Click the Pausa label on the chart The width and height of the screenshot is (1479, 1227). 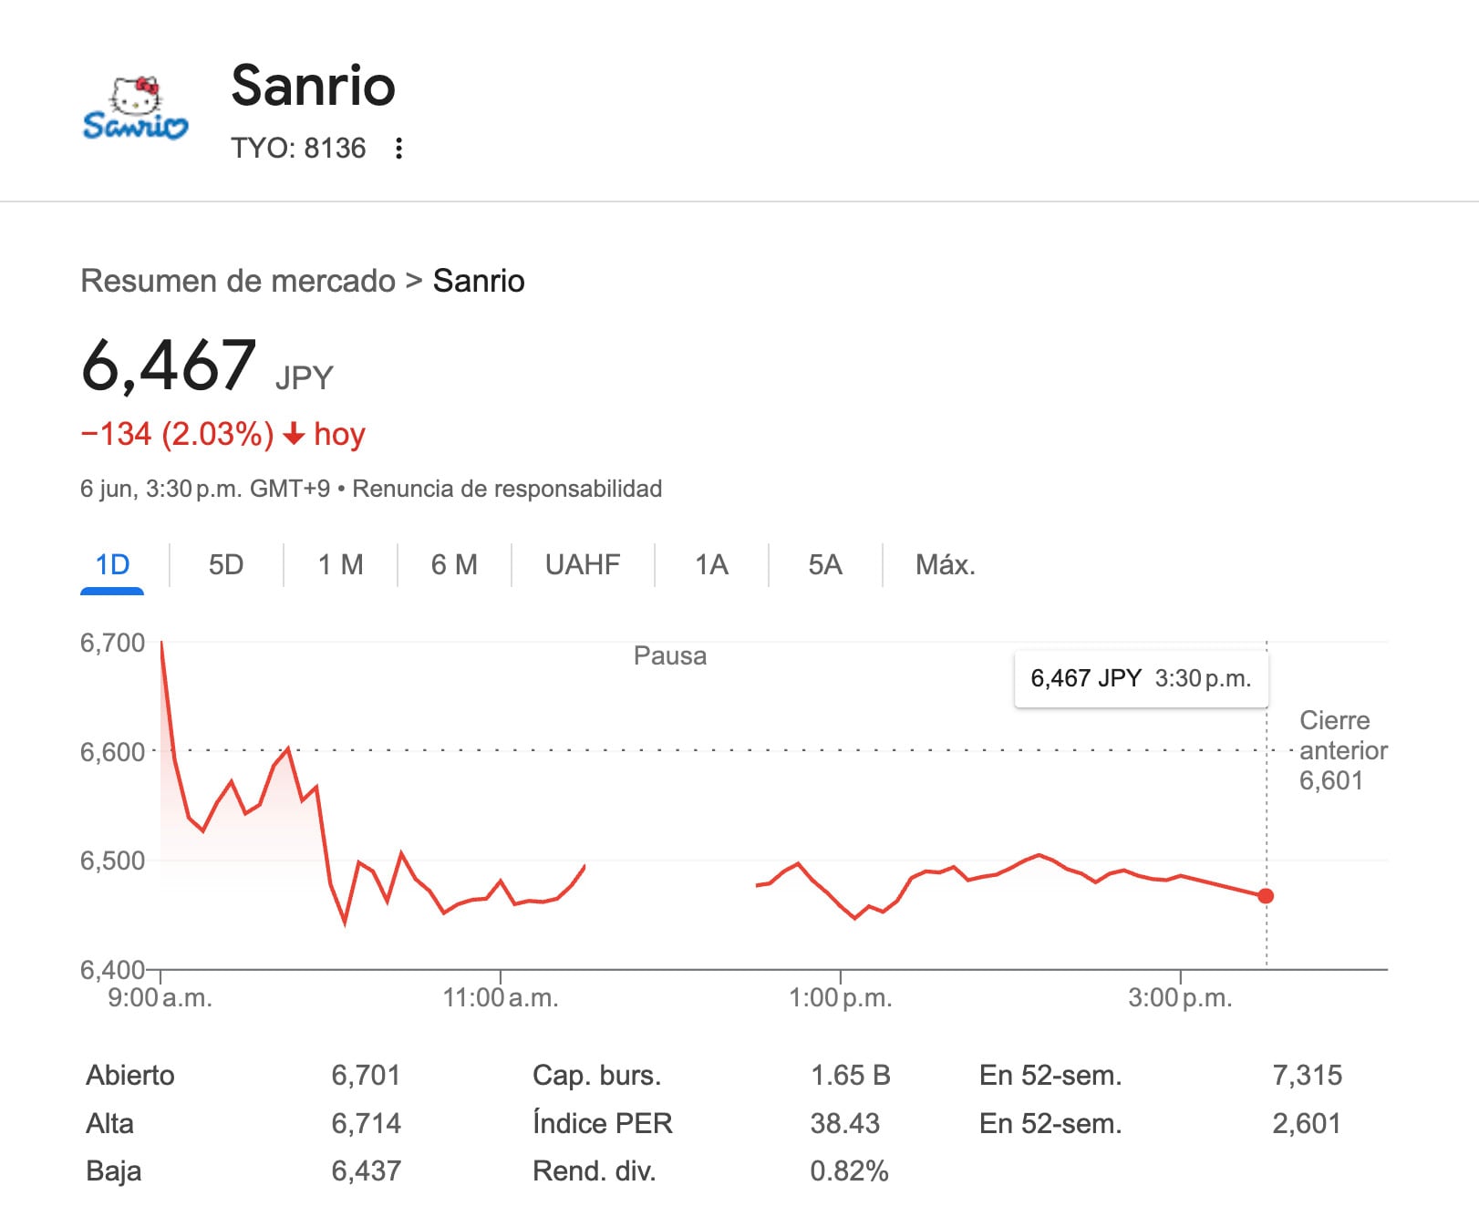click(x=670, y=655)
